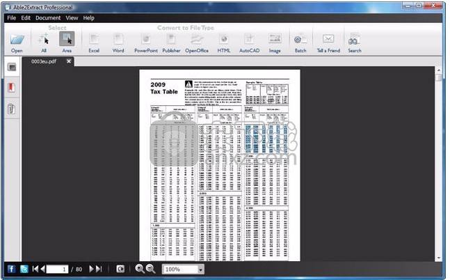Open the File menu
The width and height of the screenshot is (450, 280).
coord(12,18)
